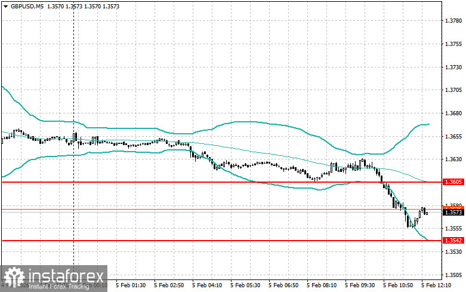Click the 1.3780 price axis value
Screen dimensions: 466x292
tap(453, 21)
